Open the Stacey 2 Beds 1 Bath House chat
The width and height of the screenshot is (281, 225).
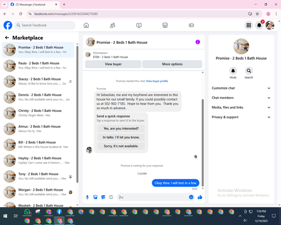pyautogui.click(x=38, y=82)
